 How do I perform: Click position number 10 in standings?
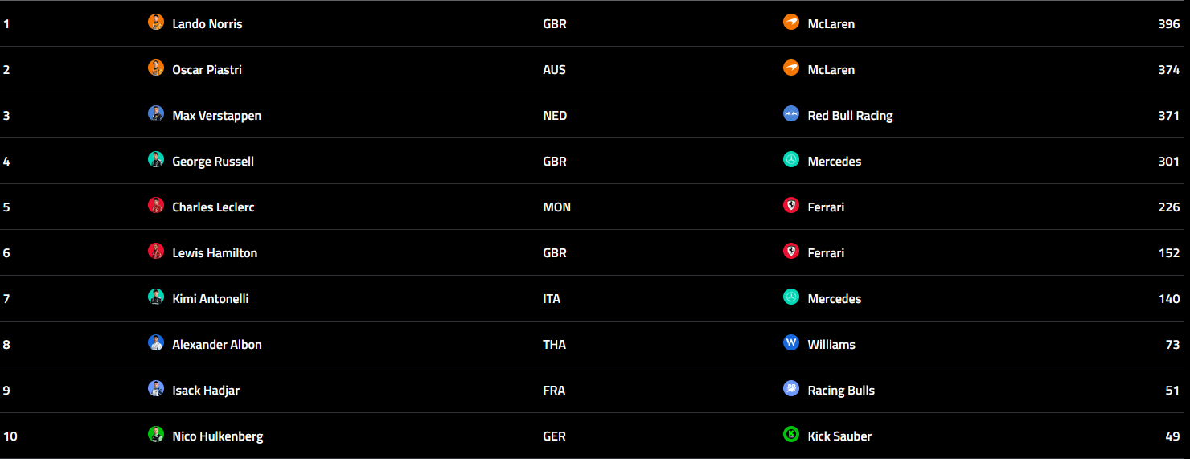pyautogui.click(x=10, y=436)
